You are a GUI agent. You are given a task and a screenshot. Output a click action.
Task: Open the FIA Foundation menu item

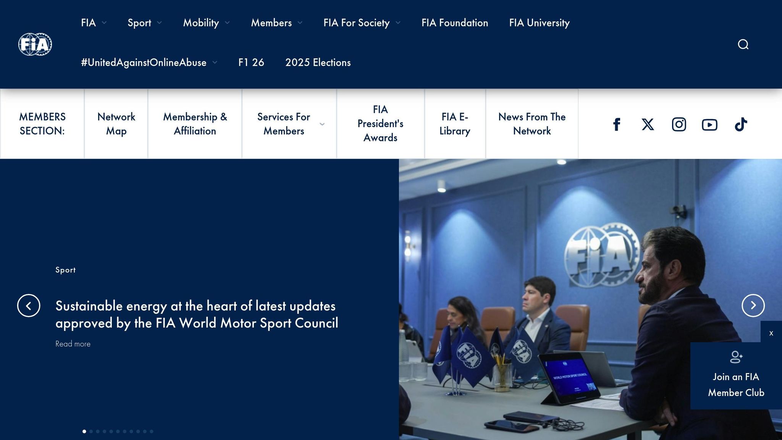(x=454, y=23)
